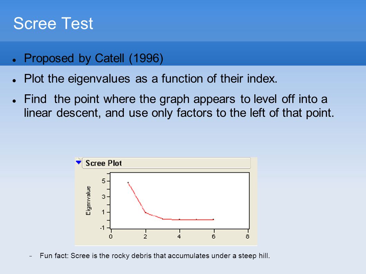This screenshot has height=274, width=366.
Task: Click the y-axis tick label 3
Action: tap(103, 197)
